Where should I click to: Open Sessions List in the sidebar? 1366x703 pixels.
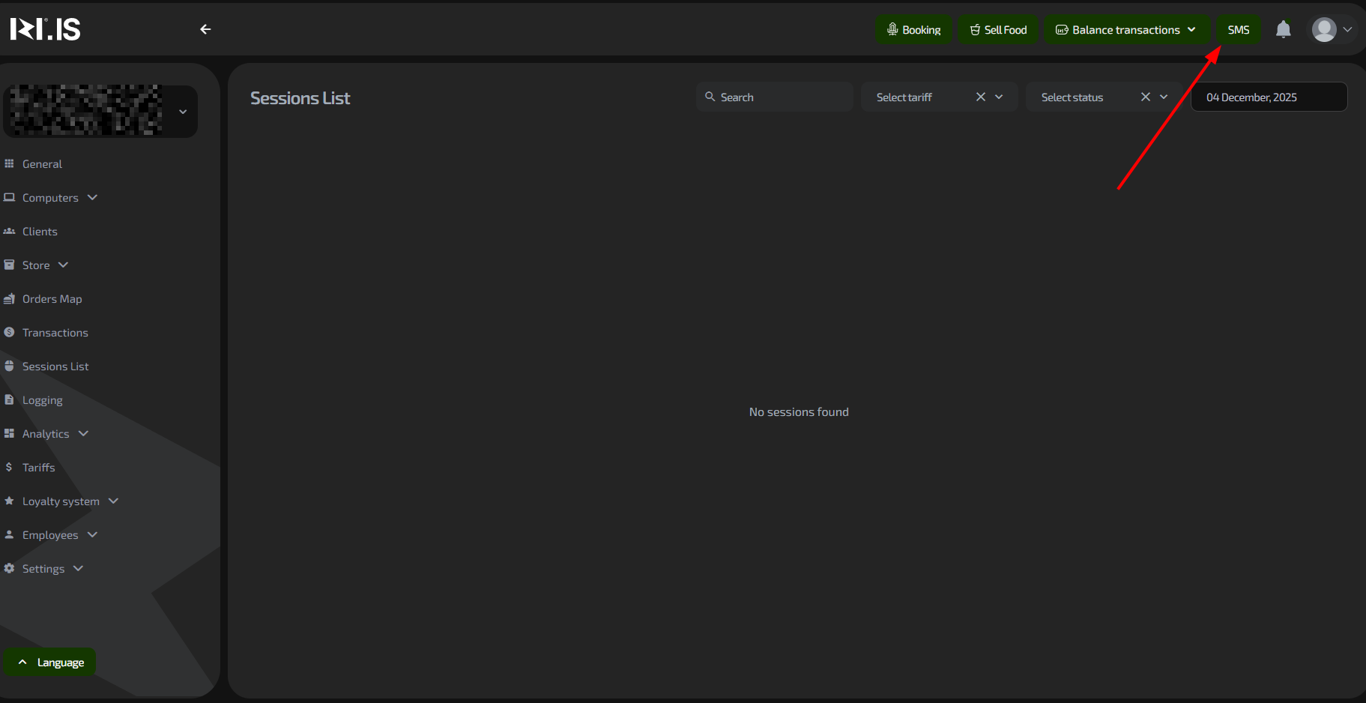point(55,366)
